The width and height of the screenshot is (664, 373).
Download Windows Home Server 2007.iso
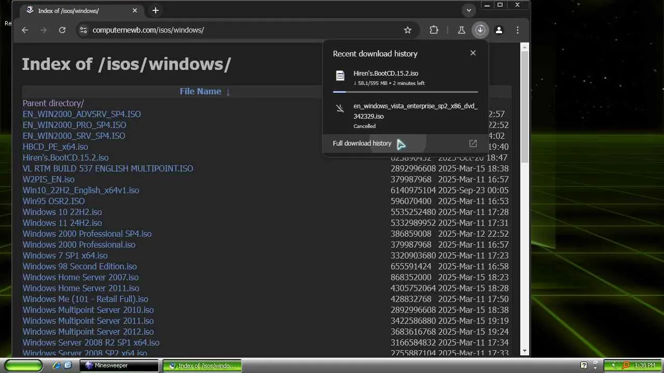click(x=80, y=277)
